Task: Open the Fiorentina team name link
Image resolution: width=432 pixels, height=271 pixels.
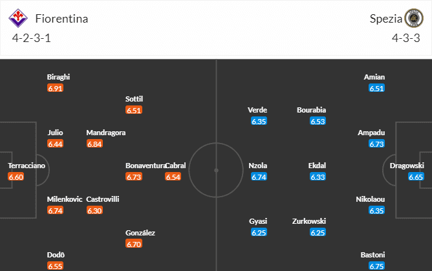Action: tap(62, 18)
